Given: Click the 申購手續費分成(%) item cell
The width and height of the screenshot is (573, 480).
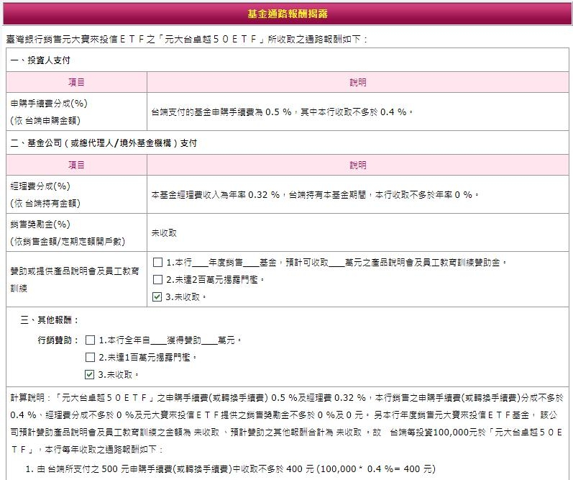Looking at the screenshot, I should click(x=77, y=112).
